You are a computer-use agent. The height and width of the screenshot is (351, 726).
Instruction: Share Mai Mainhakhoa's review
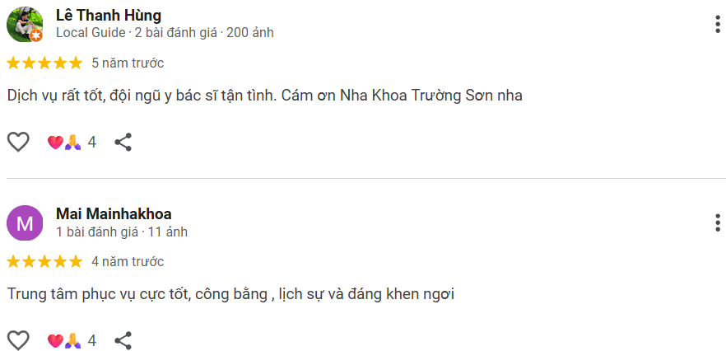click(123, 340)
